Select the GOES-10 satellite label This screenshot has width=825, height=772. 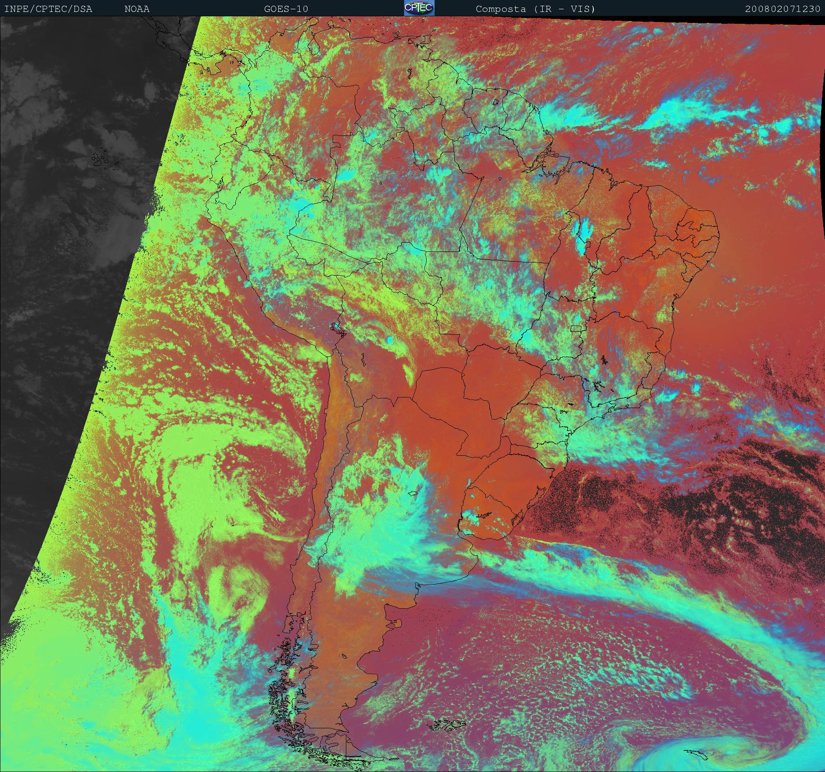(x=286, y=9)
